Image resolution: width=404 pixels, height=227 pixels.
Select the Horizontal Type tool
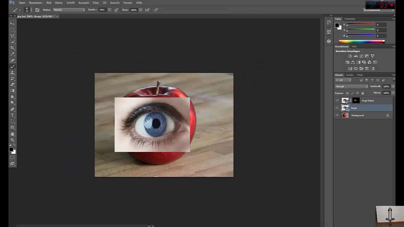[13, 115]
